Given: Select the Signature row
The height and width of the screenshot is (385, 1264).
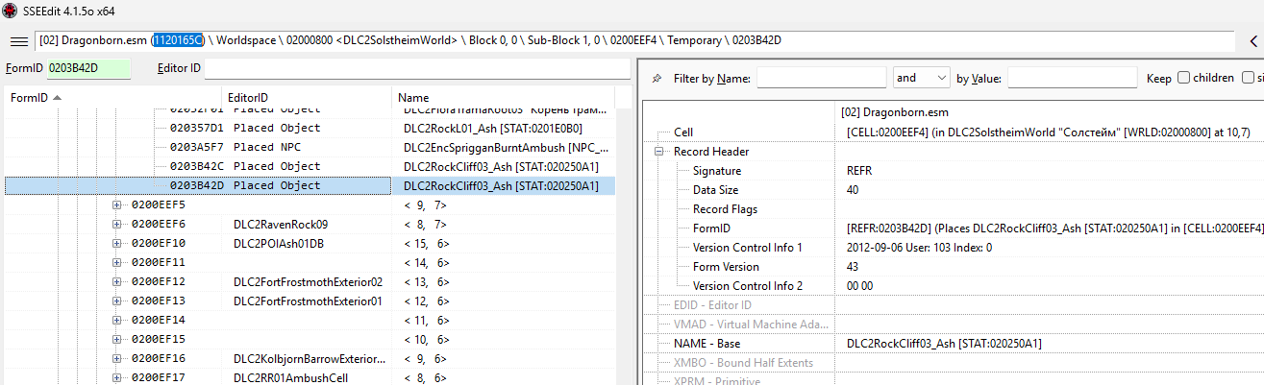Looking at the screenshot, I should coord(952,171).
